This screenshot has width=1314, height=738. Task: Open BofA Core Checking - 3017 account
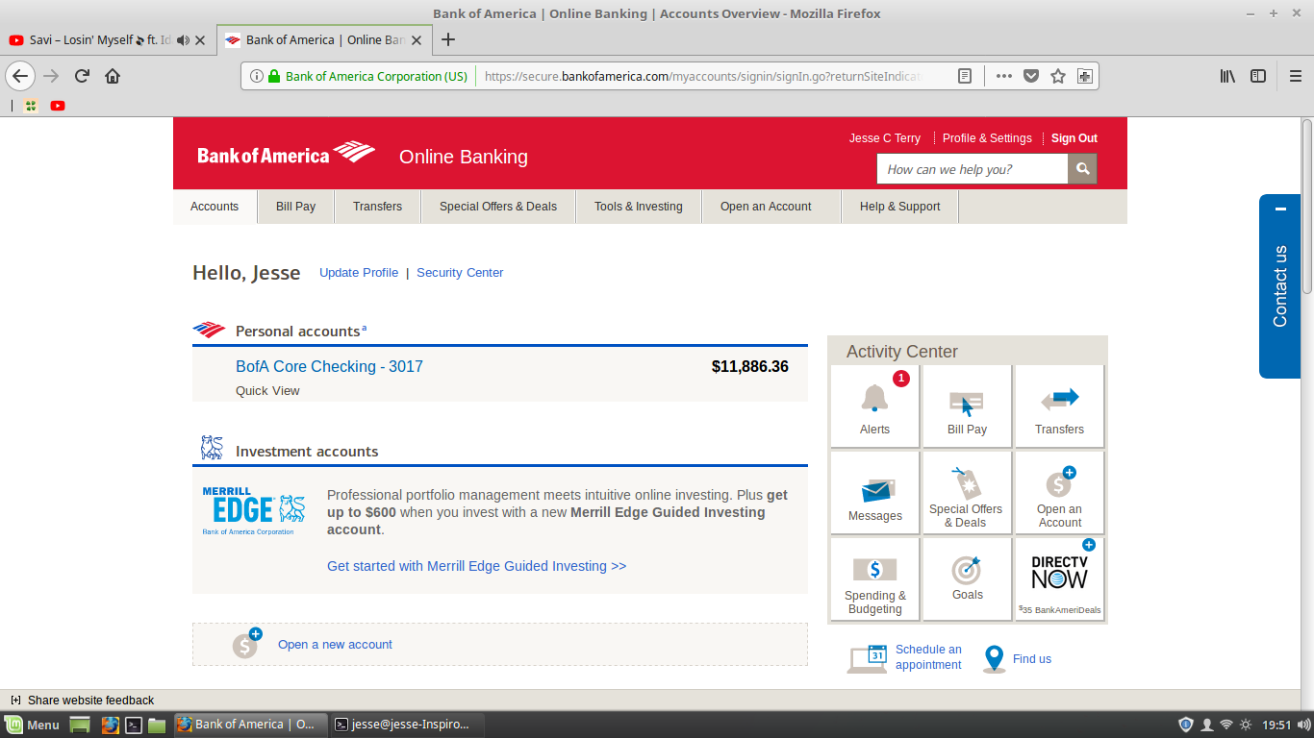click(329, 366)
